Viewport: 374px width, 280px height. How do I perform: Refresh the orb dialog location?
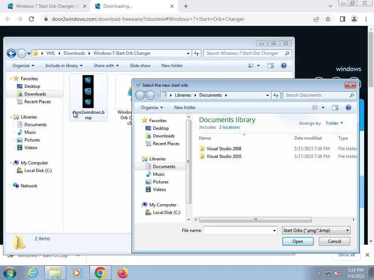pyautogui.click(x=276, y=95)
